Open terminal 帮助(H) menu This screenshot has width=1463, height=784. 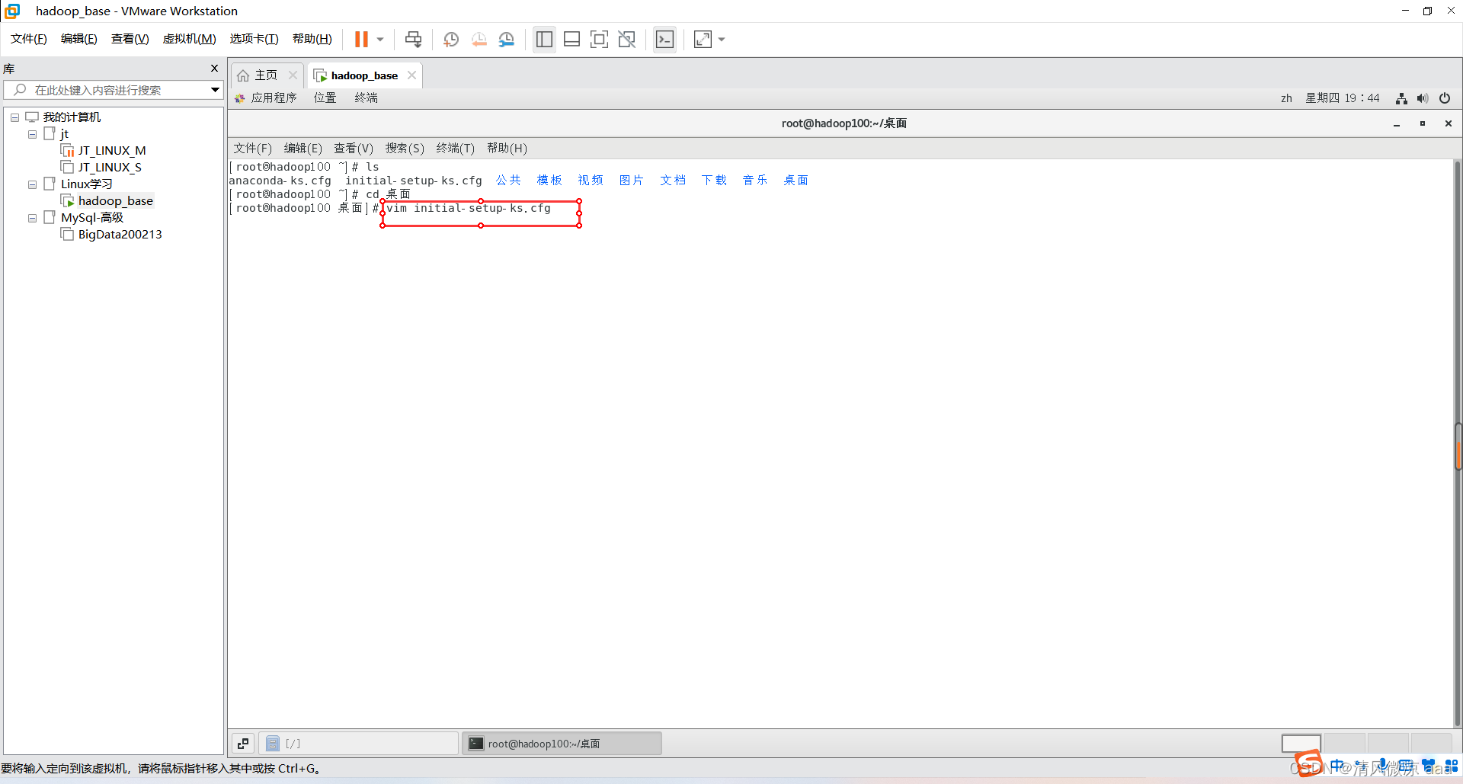point(507,149)
